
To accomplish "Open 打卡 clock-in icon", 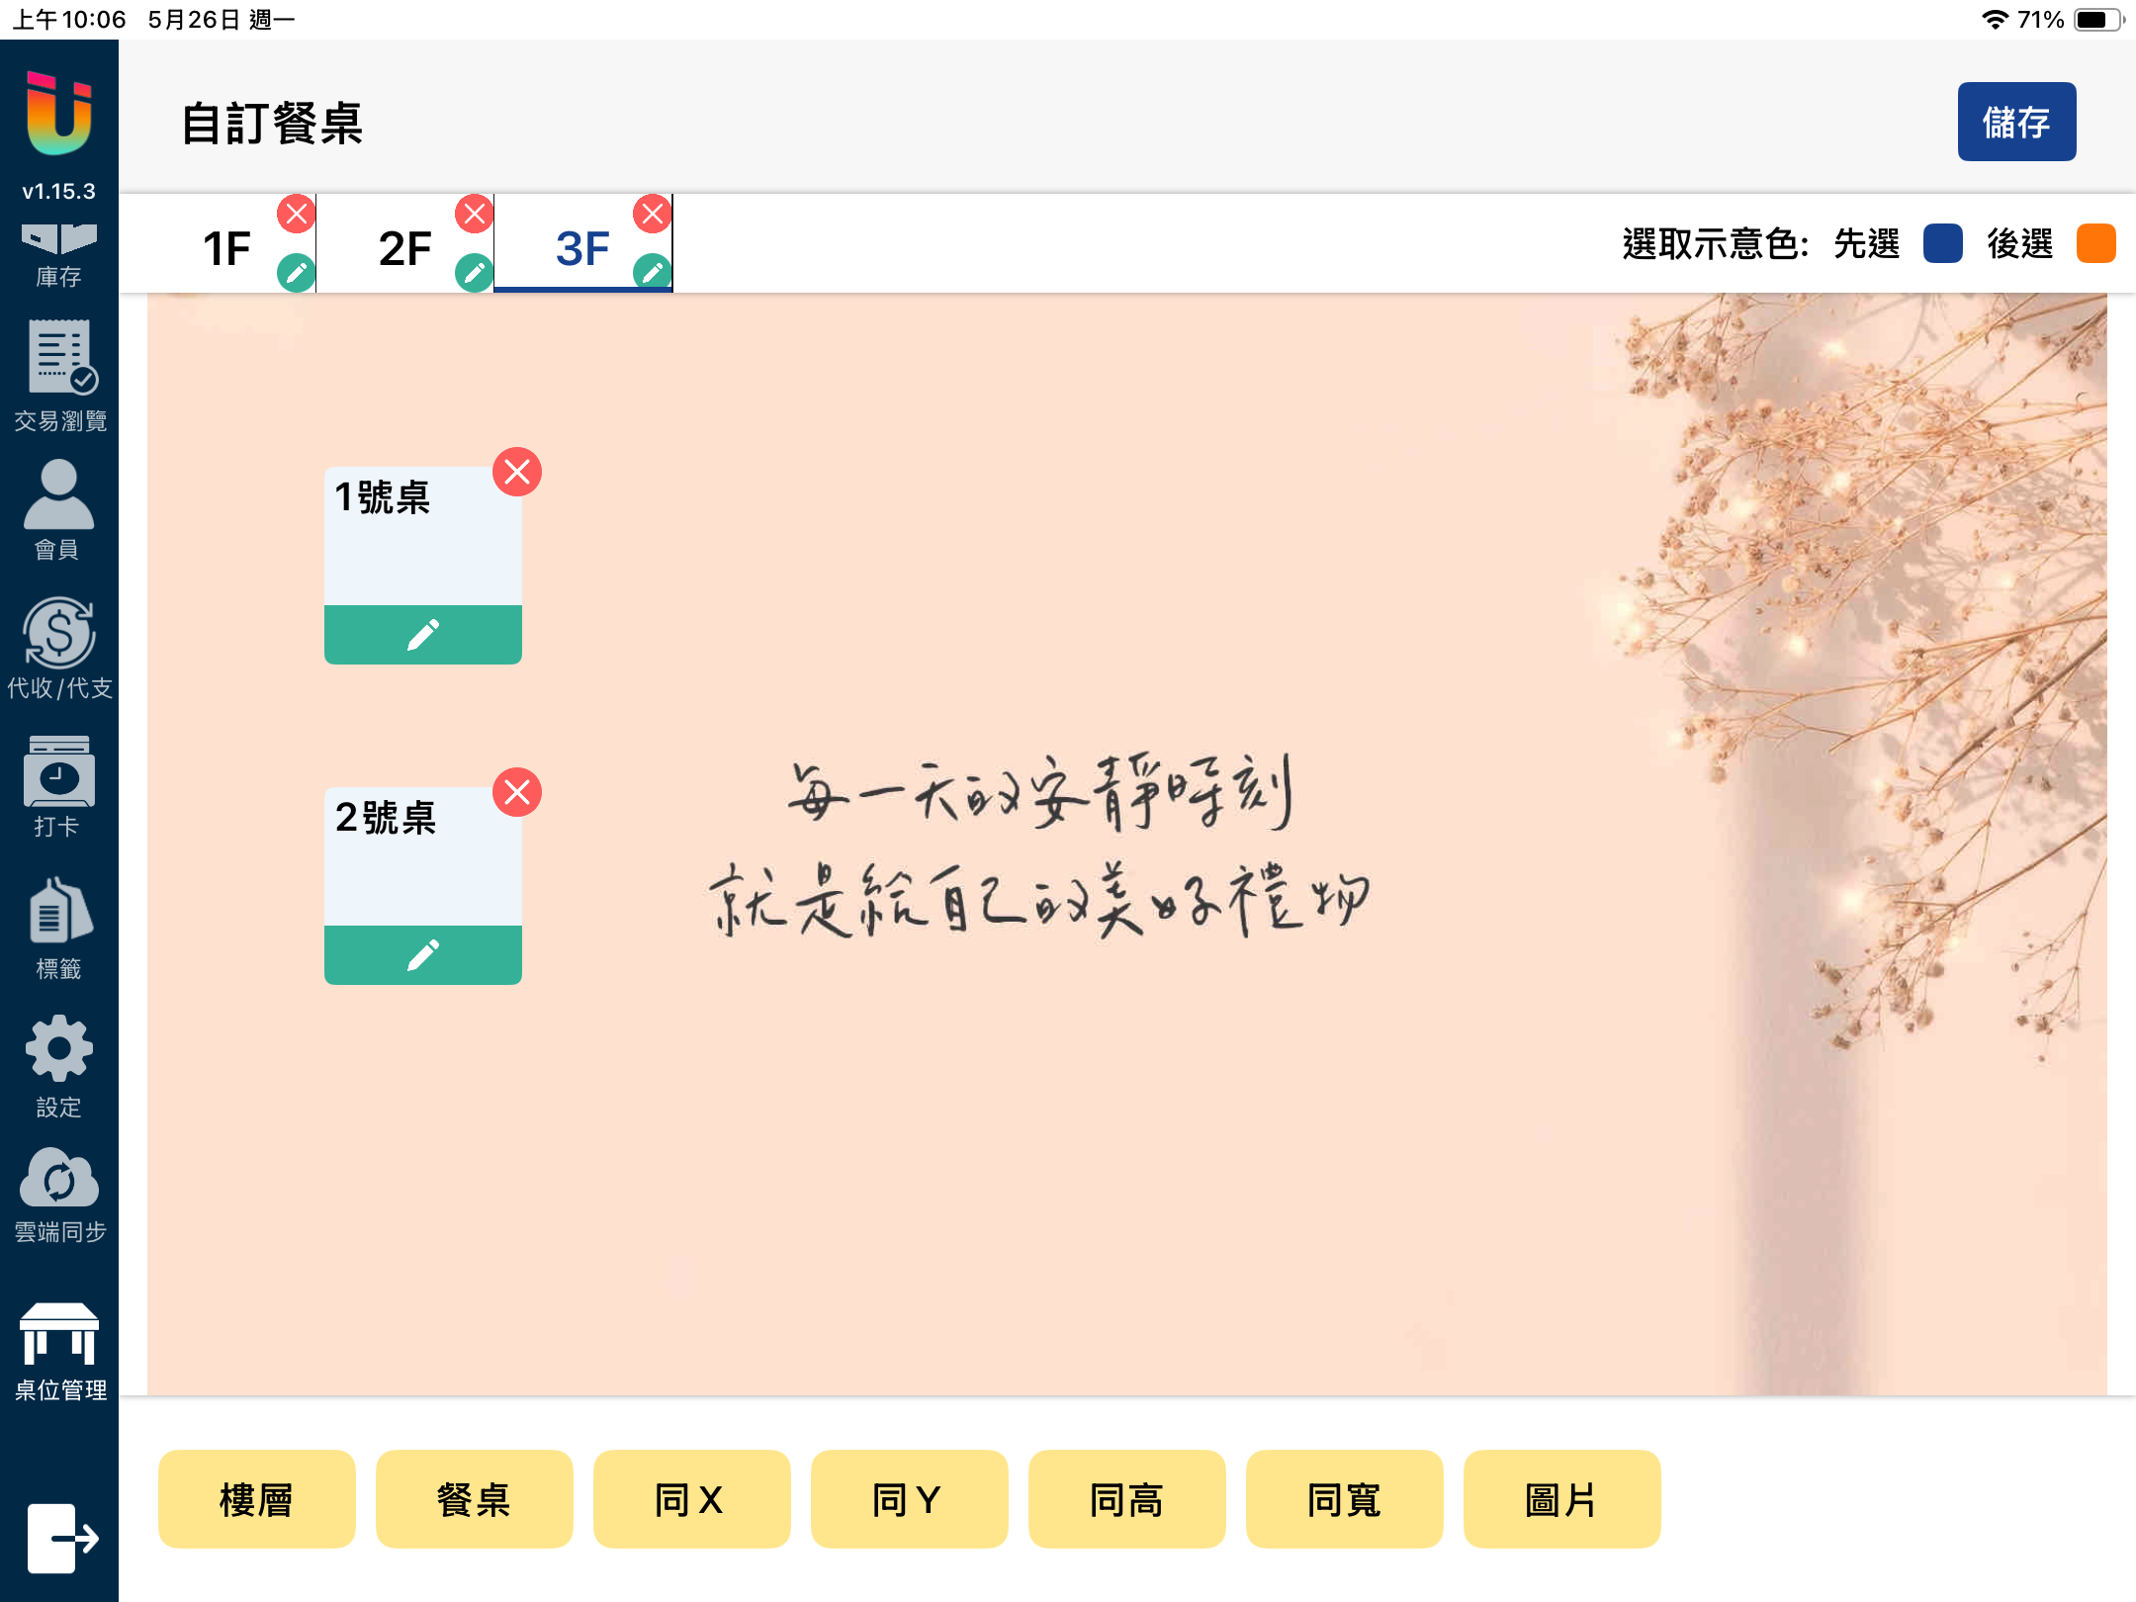I will 58,786.
